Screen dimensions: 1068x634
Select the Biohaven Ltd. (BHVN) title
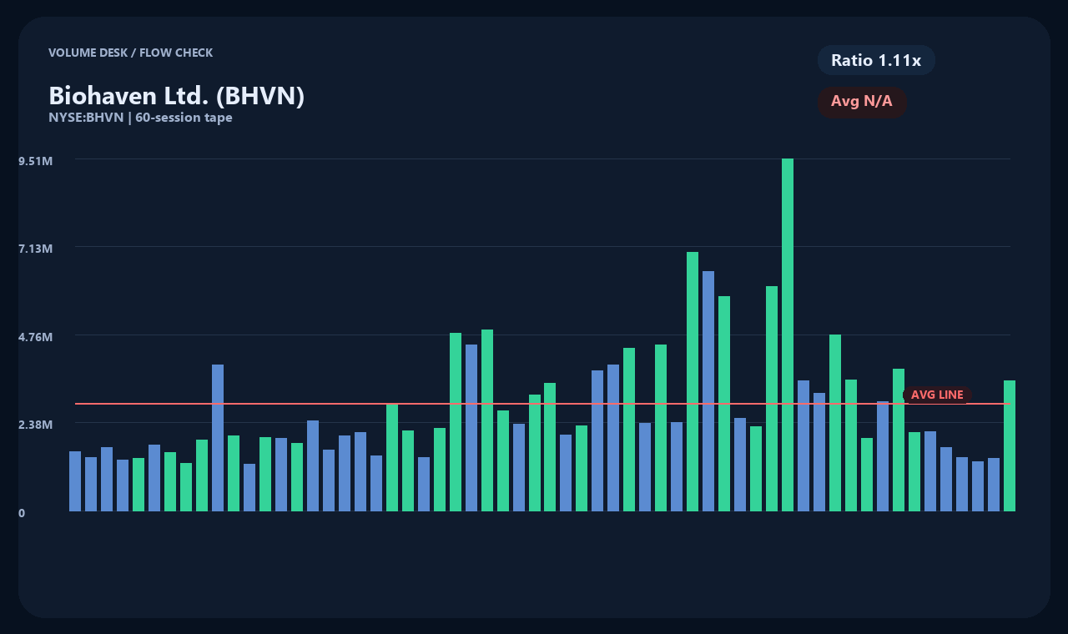pyautogui.click(x=177, y=96)
